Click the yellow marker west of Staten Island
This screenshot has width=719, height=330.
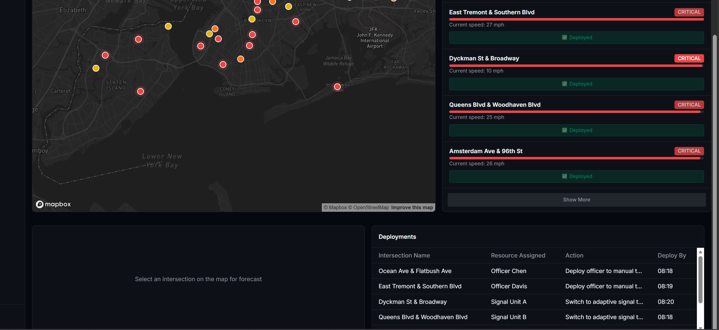point(96,68)
